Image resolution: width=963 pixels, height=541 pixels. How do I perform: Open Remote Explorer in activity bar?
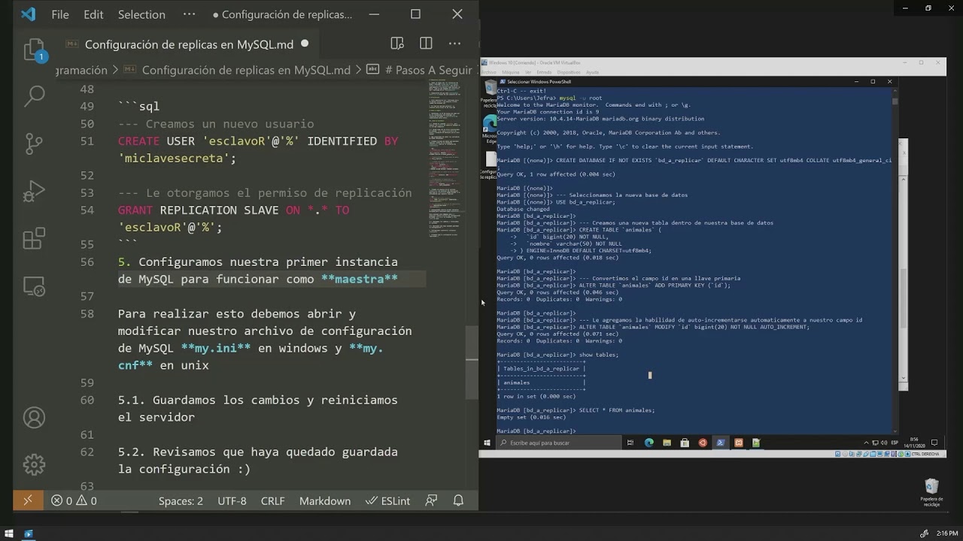34,286
